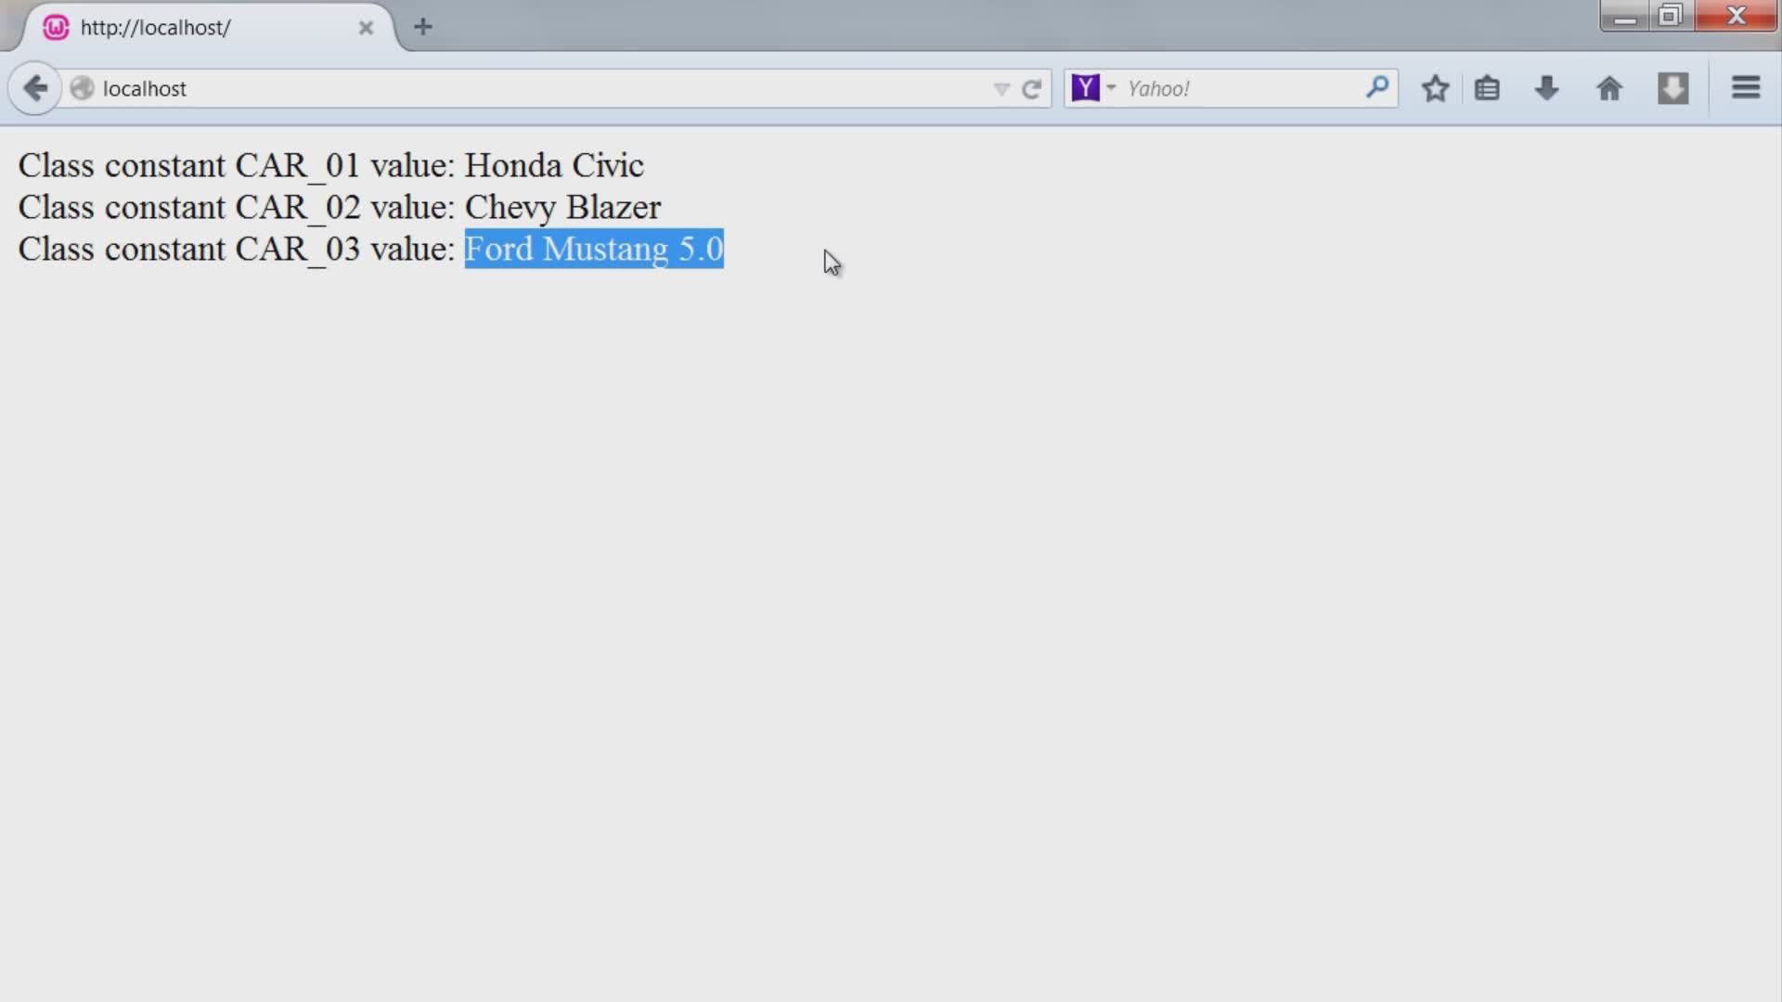This screenshot has width=1782, height=1002.
Task: Open the downloads arrow icon
Action: 1546,89
